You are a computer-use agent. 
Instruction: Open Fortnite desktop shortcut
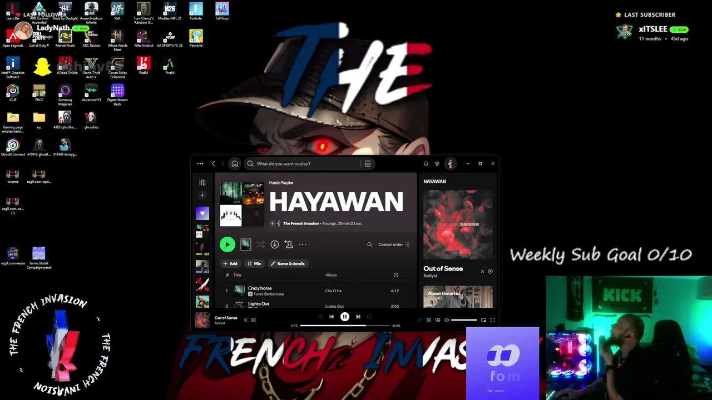click(x=196, y=11)
